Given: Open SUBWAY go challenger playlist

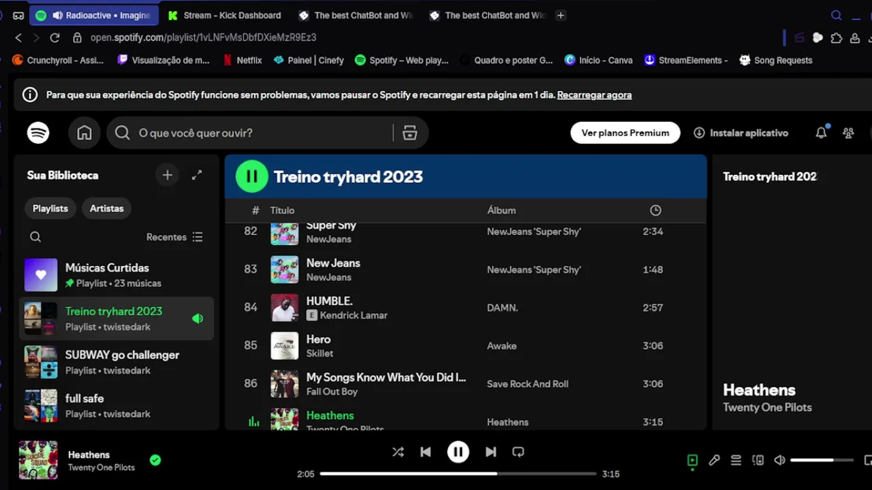Looking at the screenshot, I should tap(117, 362).
